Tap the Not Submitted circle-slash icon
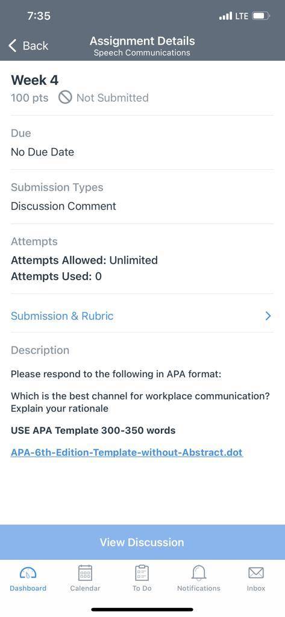Screen dimensions: 285x617 (65, 98)
